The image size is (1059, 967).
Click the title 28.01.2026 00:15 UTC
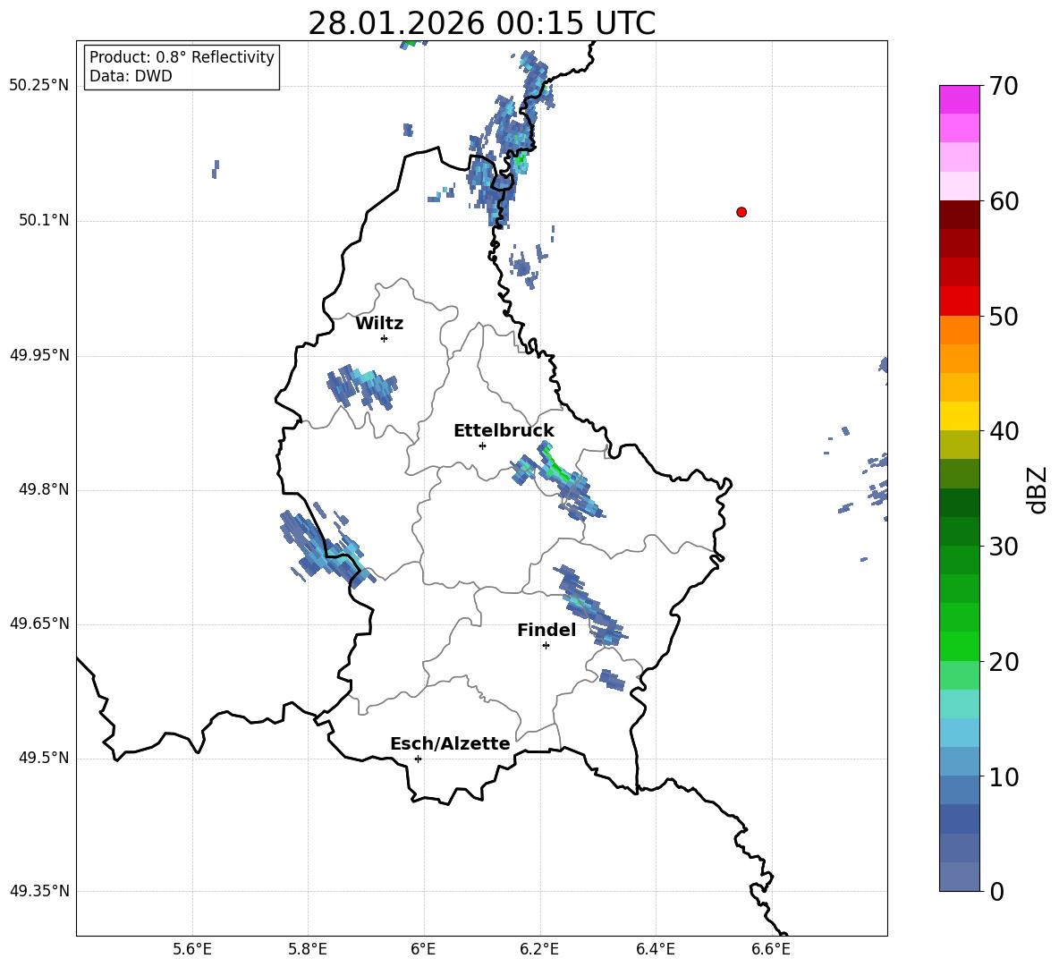(x=481, y=23)
